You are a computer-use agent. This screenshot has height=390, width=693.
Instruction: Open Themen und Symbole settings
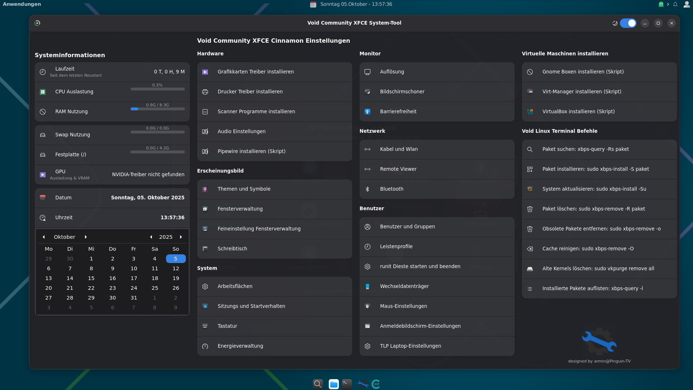pyautogui.click(x=244, y=189)
